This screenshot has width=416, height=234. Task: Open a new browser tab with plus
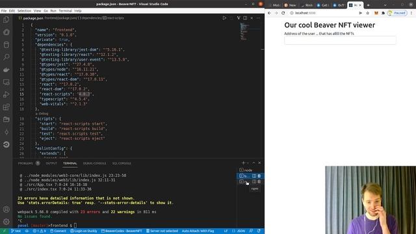[368, 5]
